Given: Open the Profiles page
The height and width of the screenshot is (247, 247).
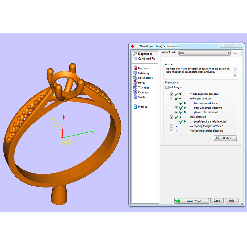Looking at the screenshot, I should [142, 107].
